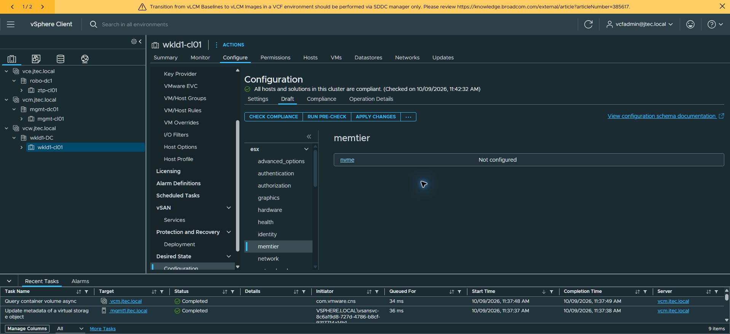Select network in the draft tree

click(x=268, y=259)
